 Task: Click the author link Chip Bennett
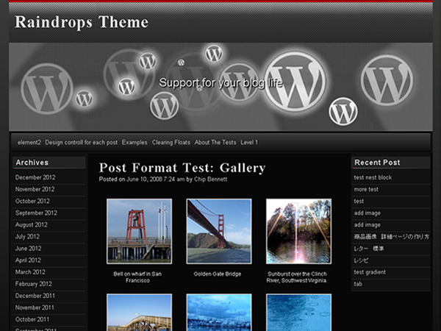point(210,179)
